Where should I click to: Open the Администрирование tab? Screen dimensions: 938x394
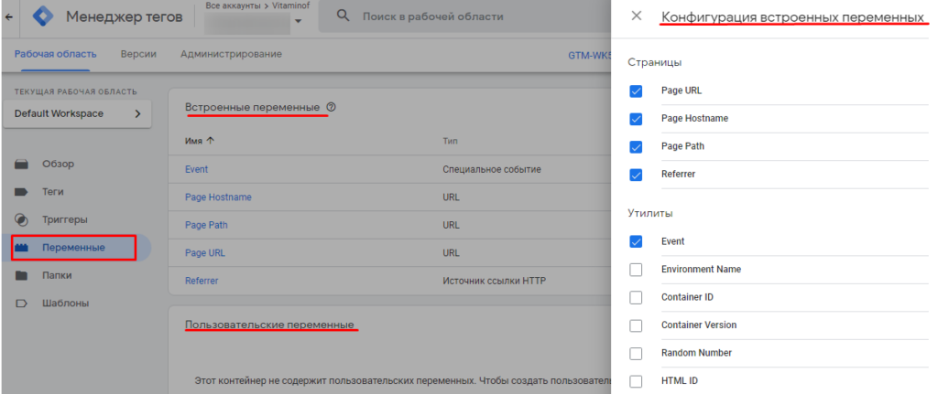[x=231, y=54]
